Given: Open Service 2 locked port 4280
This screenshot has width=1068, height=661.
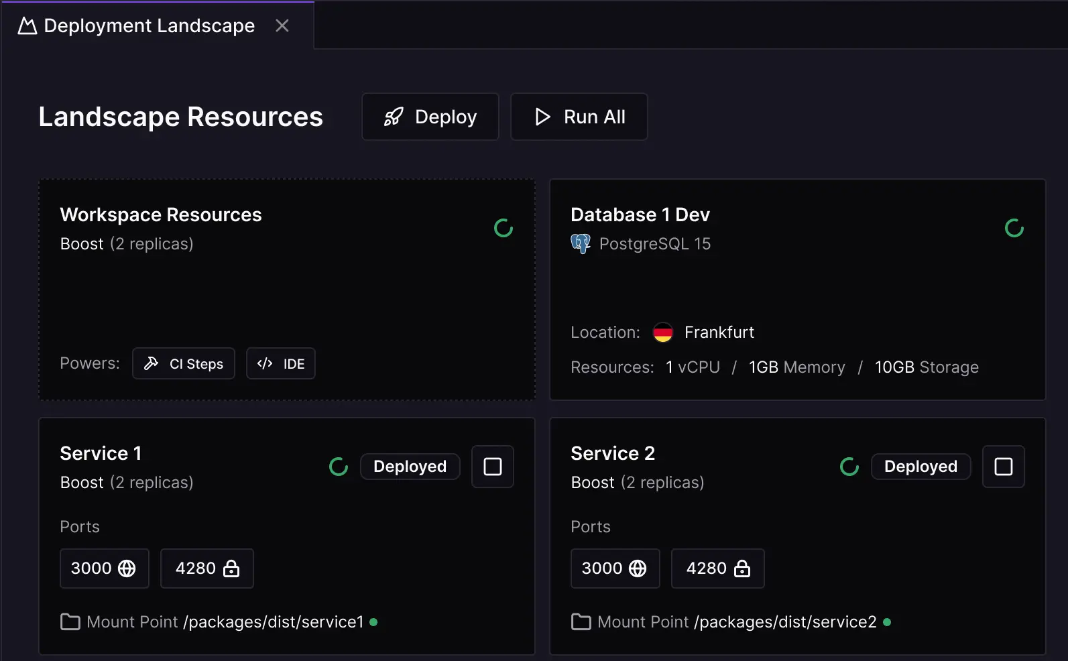Looking at the screenshot, I should tap(717, 568).
